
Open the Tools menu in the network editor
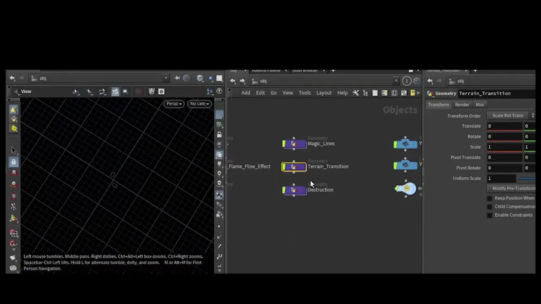point(305,92)
